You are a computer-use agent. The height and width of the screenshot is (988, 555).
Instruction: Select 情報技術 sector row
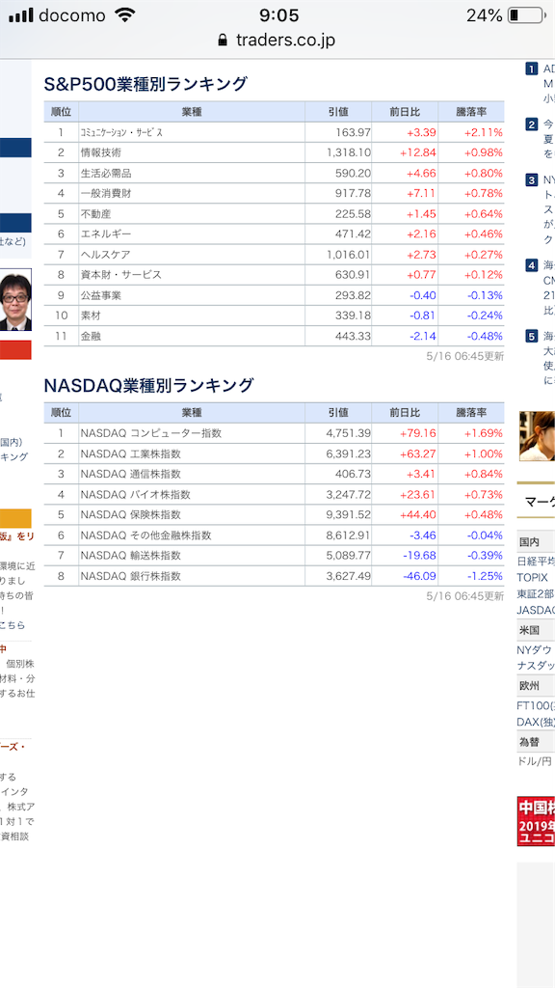pos(274,152)
